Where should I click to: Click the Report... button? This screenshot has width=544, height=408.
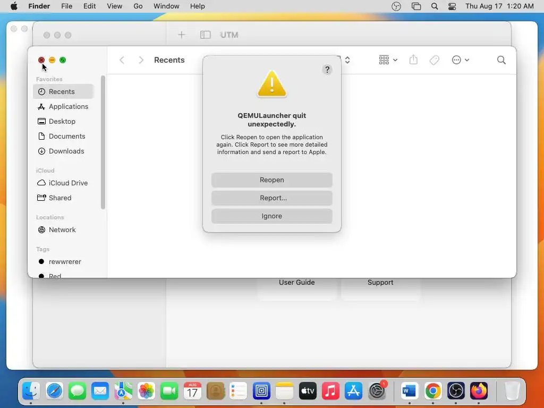(271, 198)
